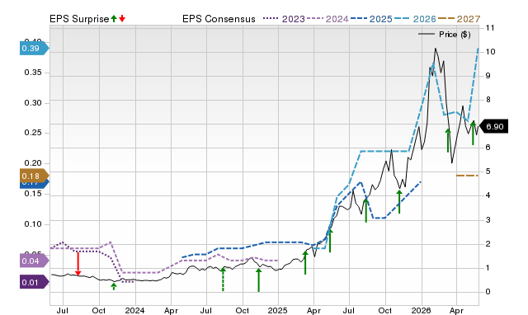
Task: Select the green surprise arrow in March 2026
Action: pos(448,140)
